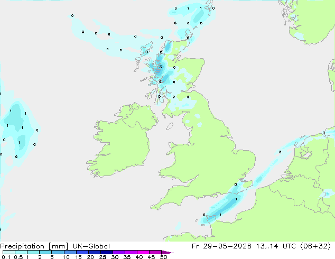Click the "20" legend scale number
The height and width of the screenshot is (259, 335).
(90, 257)
